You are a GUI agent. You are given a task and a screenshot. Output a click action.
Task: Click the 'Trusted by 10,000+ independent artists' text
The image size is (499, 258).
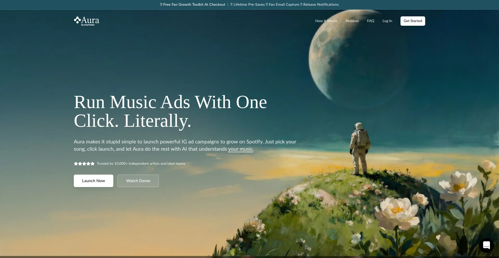pyautogui.click(x=141, y=164)
